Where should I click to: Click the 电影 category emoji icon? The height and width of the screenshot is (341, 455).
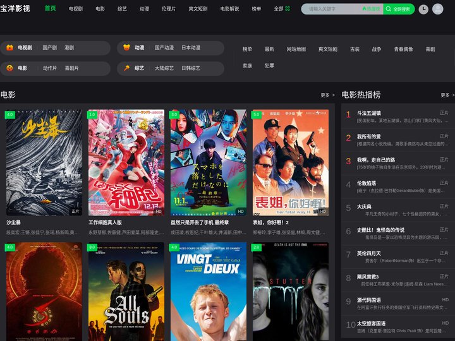[x=10, y=68]
